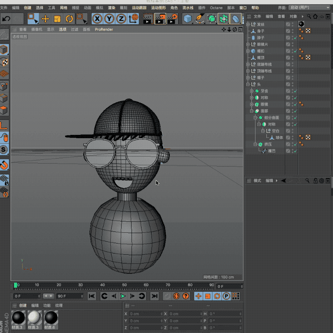Click the world coordinate system icon
The height and width of the screenshot is (333, 333).
134,19
